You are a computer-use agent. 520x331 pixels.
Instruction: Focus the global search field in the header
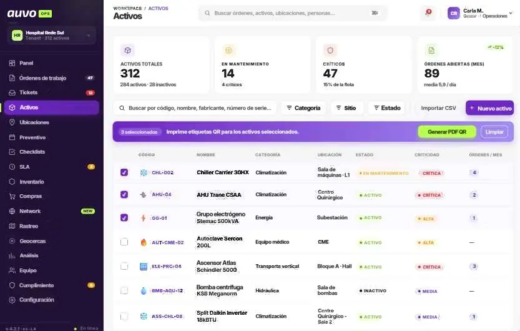point(293,13)
